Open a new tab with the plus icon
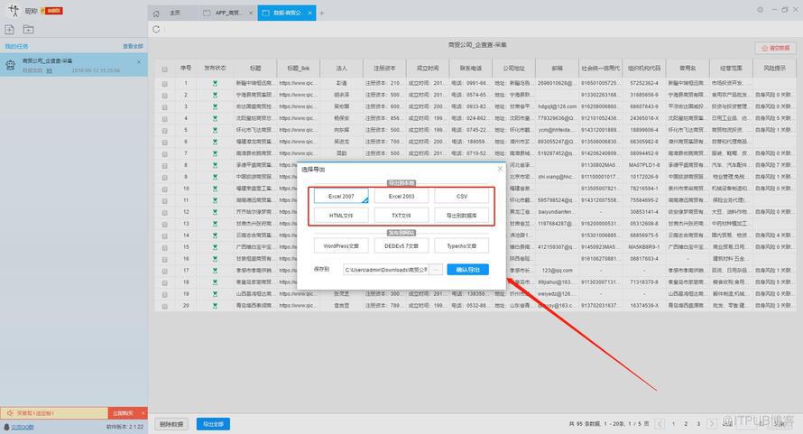 pyautogui.click(x=321, y=13)
